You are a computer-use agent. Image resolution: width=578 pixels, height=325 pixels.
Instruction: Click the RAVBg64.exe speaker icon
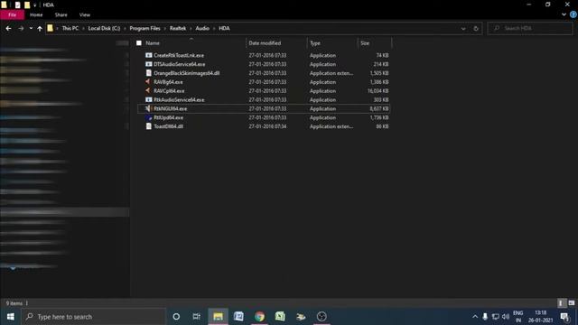[x=148, y=82]
